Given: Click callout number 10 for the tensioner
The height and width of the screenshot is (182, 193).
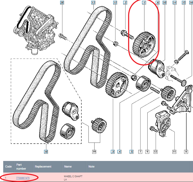Looking at the screenshot, I should [x=165, y=3].
